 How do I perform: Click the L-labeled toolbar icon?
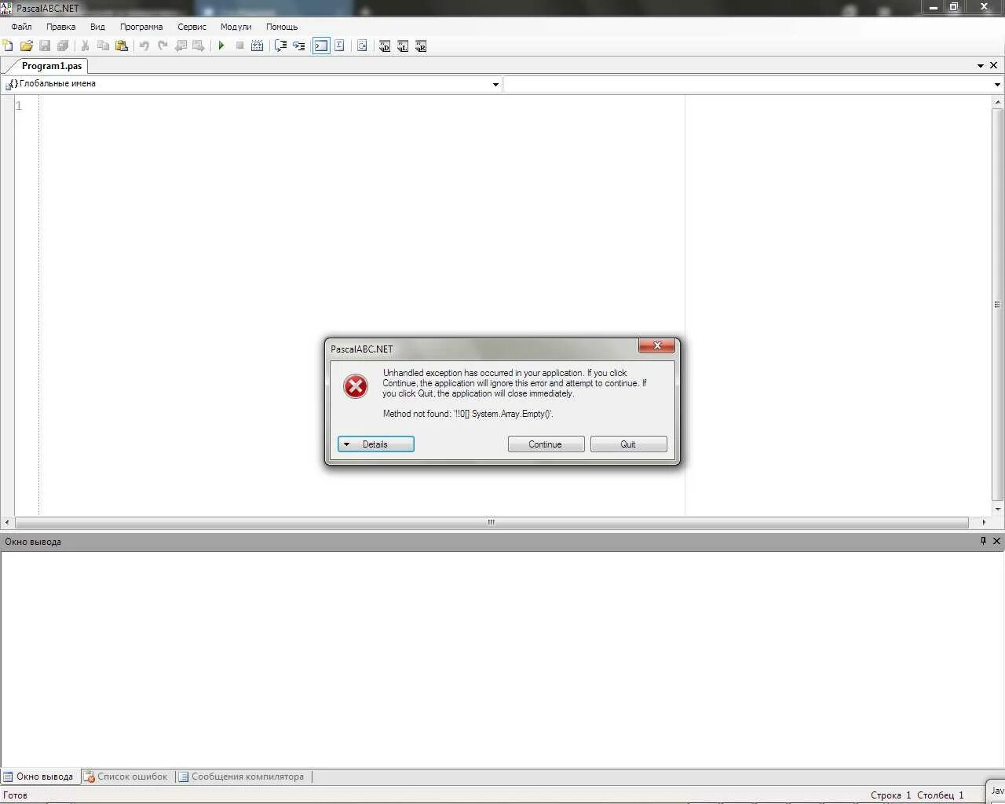pyautogui.click(x=402, y=46)
